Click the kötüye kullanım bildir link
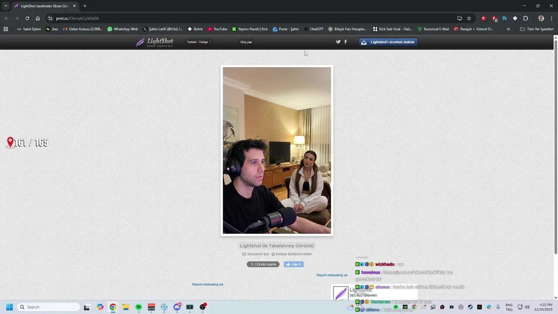Image resolution: width=558 pixels, height=314 pixels. (x=292, y=254)
